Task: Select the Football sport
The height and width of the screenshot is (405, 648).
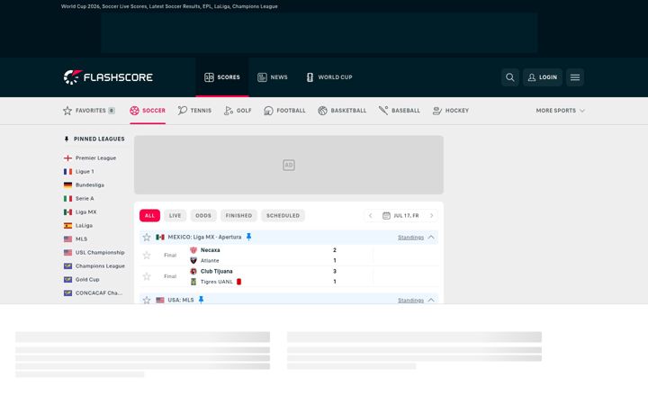Action: [x=284, y=111]
